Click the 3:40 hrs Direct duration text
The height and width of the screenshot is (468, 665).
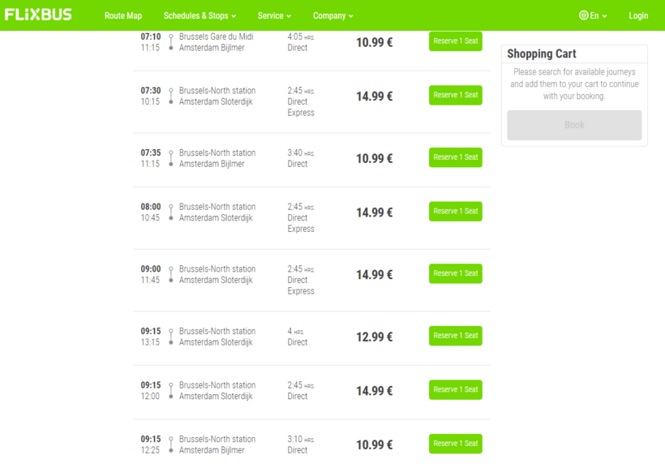coord(301,158)
